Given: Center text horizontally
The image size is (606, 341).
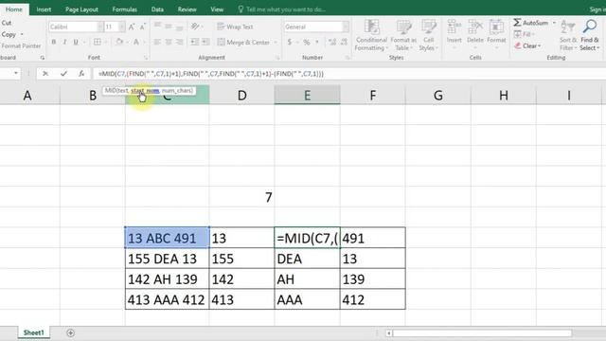Looking at the screenshot, I should tap(169, 42).
